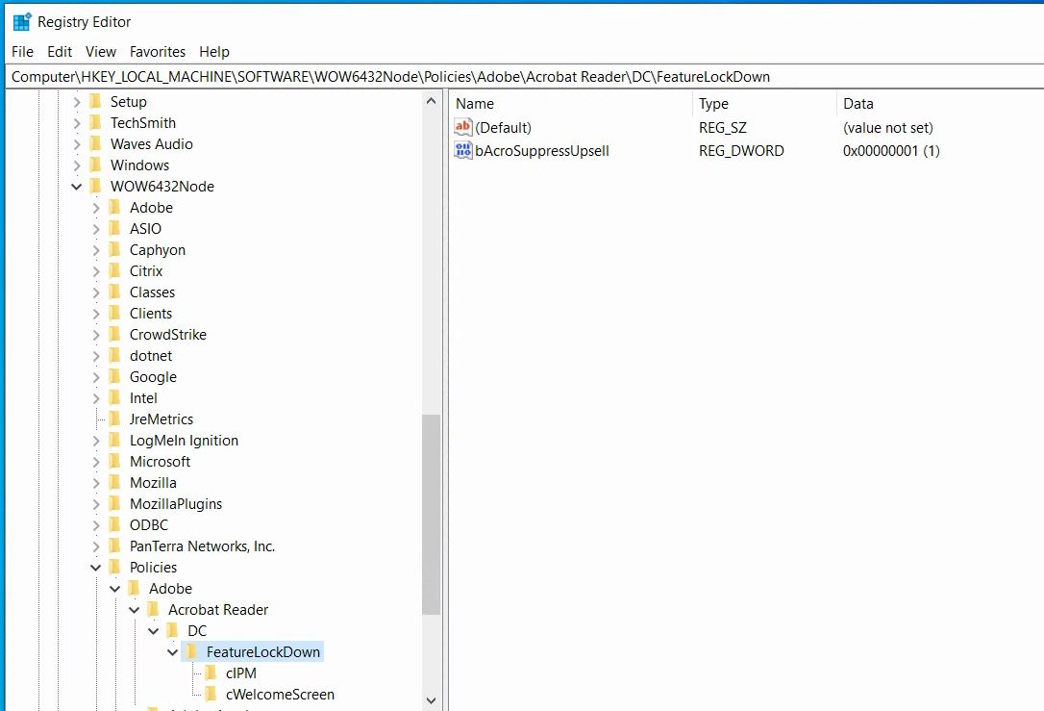Click the Microsoft key folder icon
1044x711 pixels.
tap(114, 461)
